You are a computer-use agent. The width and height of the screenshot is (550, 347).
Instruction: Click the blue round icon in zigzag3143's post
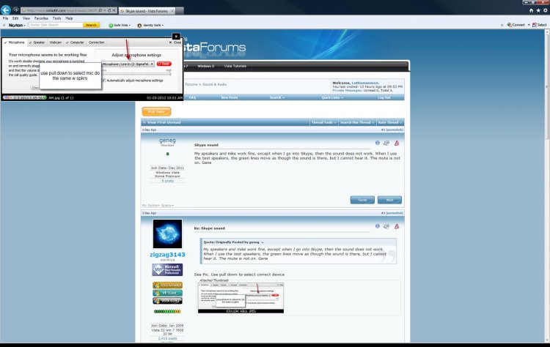pos(378,226)
